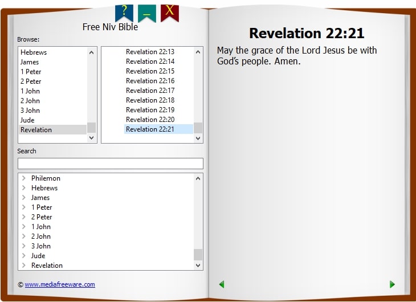Click the search tree scrollbar thumb
The width and height of the screenshot is (416, 302).
pyautogui.click(x=198, y=255)
